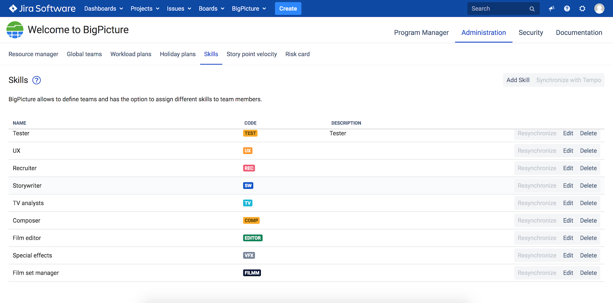Image resolution: width=613 pixels, height=303 pixels.
Task: Open the Documentation section
Action: [x=579, y=33]
